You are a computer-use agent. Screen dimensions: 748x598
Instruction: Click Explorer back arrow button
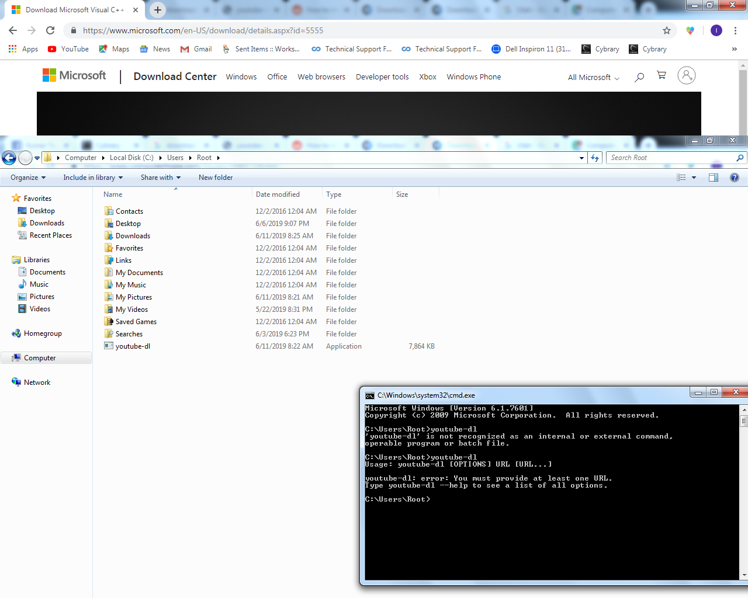tap(9, 158)
